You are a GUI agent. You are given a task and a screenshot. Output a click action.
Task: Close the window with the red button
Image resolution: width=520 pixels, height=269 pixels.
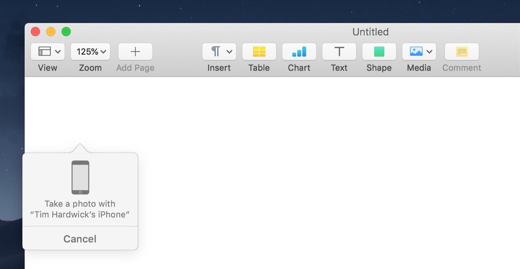(35, 32)
